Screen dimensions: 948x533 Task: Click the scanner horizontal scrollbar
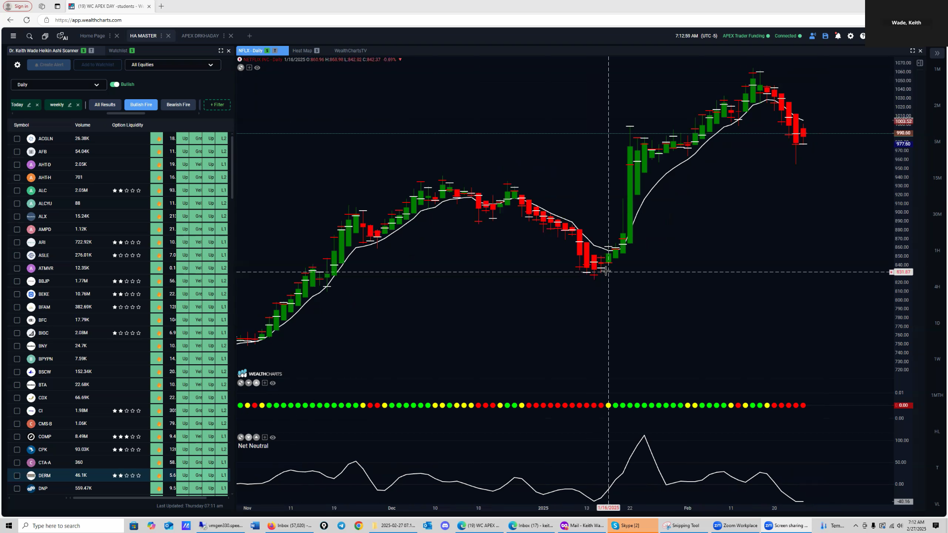[x=140, y=498]
